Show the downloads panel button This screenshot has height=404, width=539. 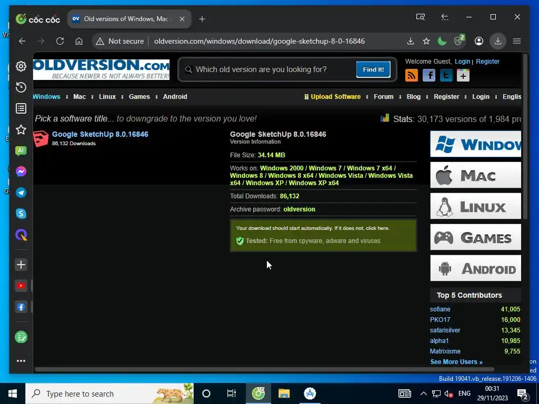(498, 41)
